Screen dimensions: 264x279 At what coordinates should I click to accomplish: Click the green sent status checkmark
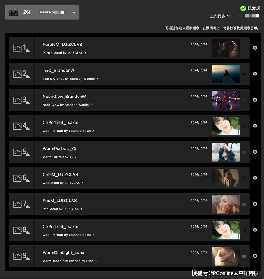(243, 8)
